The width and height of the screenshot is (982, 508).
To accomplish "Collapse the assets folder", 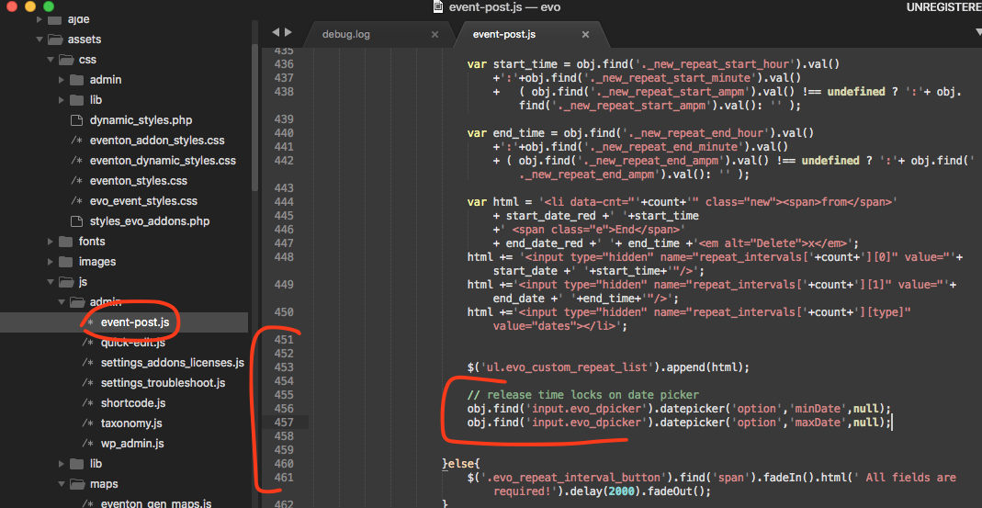I will pyautogui.click(x=40, y=40).
